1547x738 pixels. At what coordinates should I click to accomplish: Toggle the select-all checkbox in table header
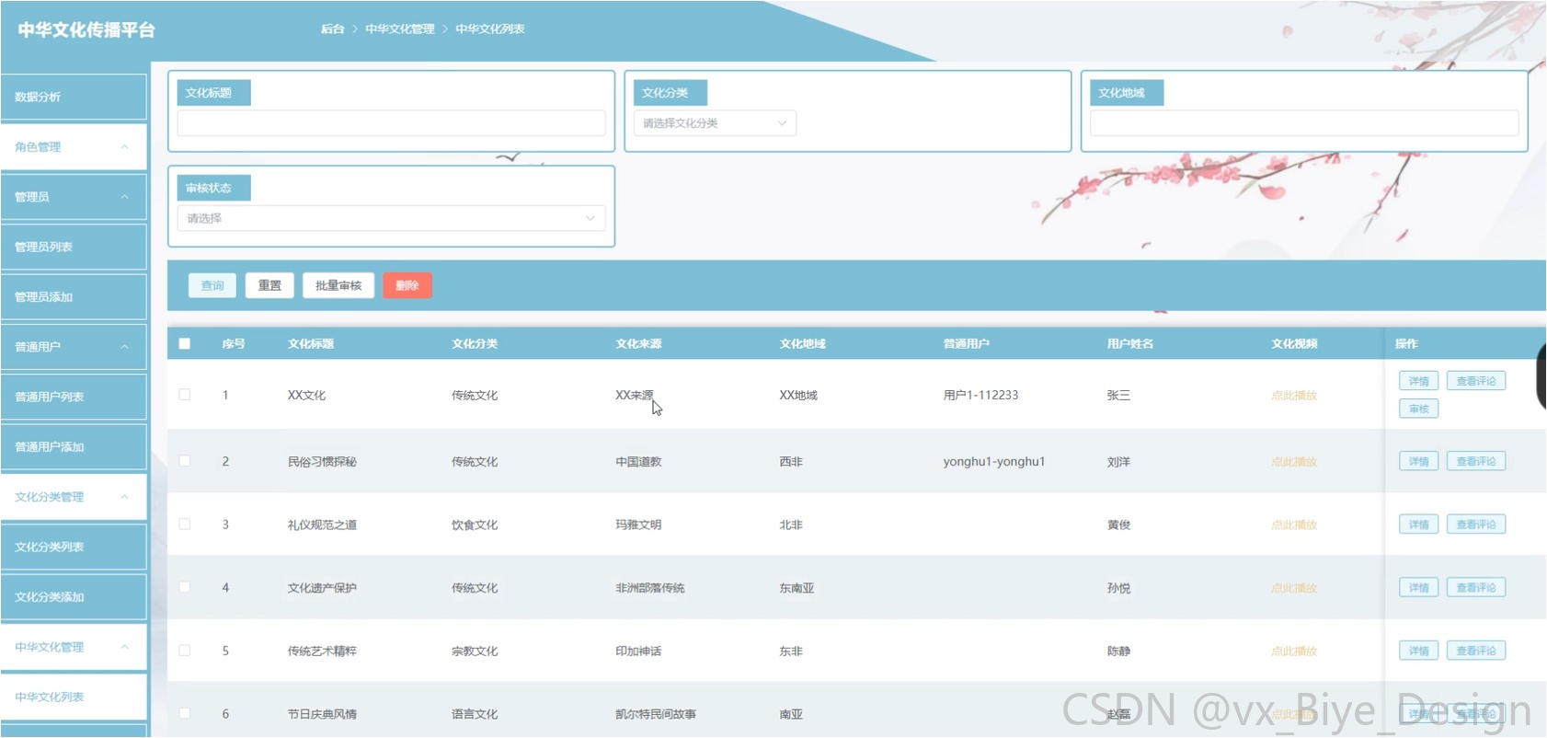(185, 343)
